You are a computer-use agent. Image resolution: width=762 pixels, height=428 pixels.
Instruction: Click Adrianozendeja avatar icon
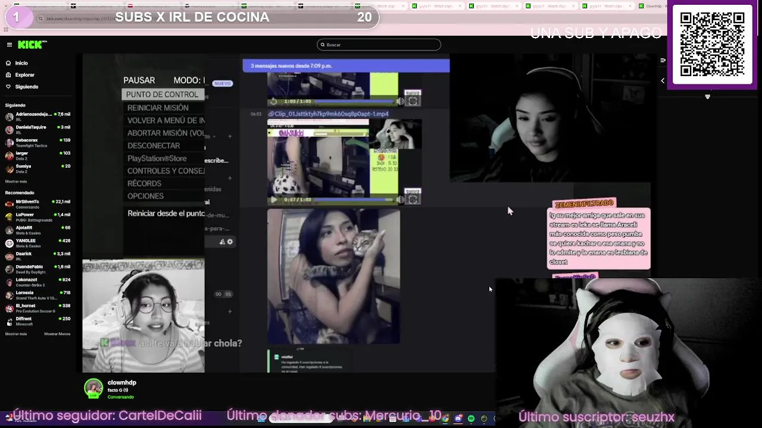click(x=9, y=116)
